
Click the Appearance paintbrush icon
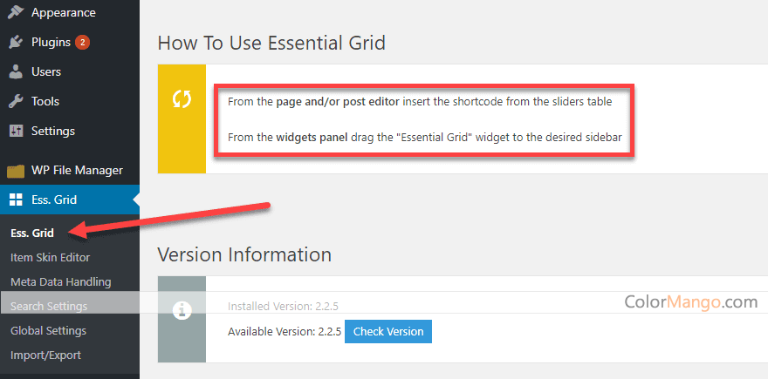coord(17,13)
